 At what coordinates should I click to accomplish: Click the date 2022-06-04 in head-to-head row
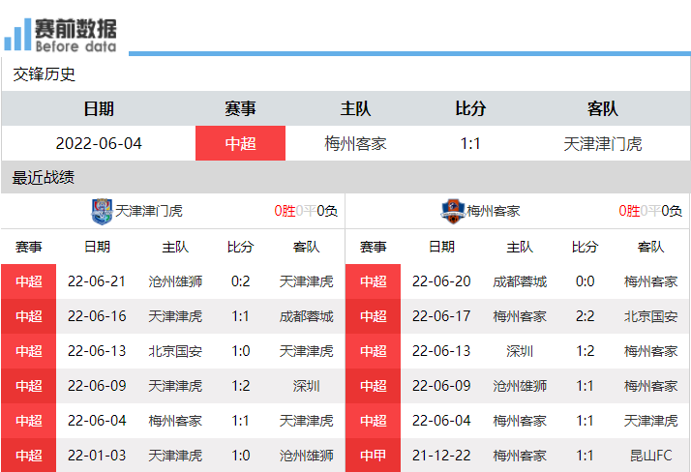point(99,143)
